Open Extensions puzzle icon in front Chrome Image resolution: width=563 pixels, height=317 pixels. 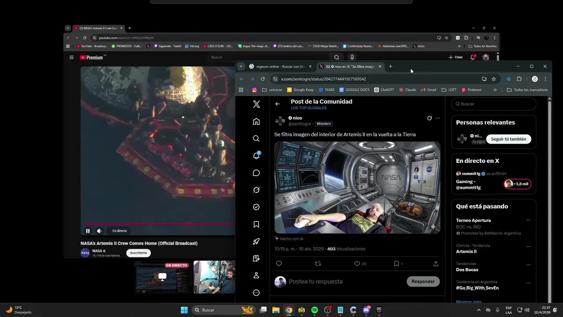tap(519, 79)
